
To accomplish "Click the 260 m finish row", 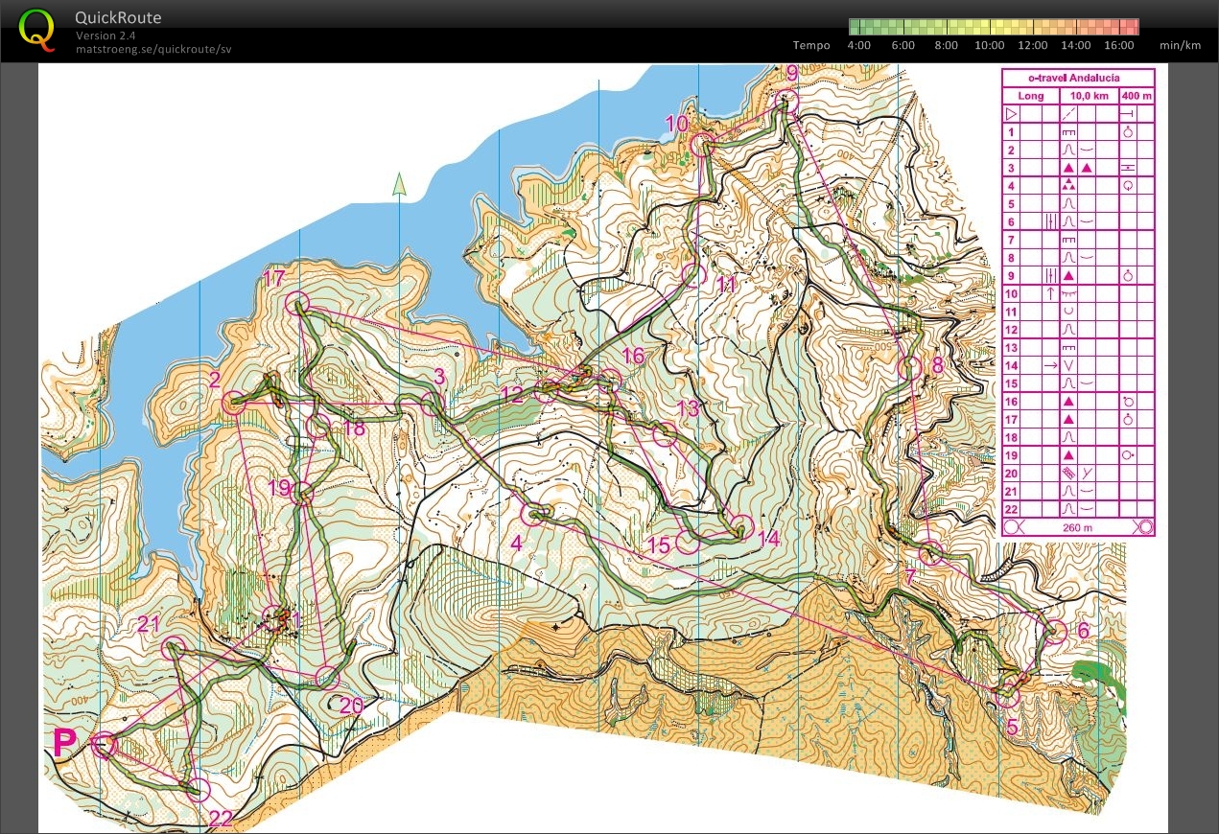I will point(1078,526).
